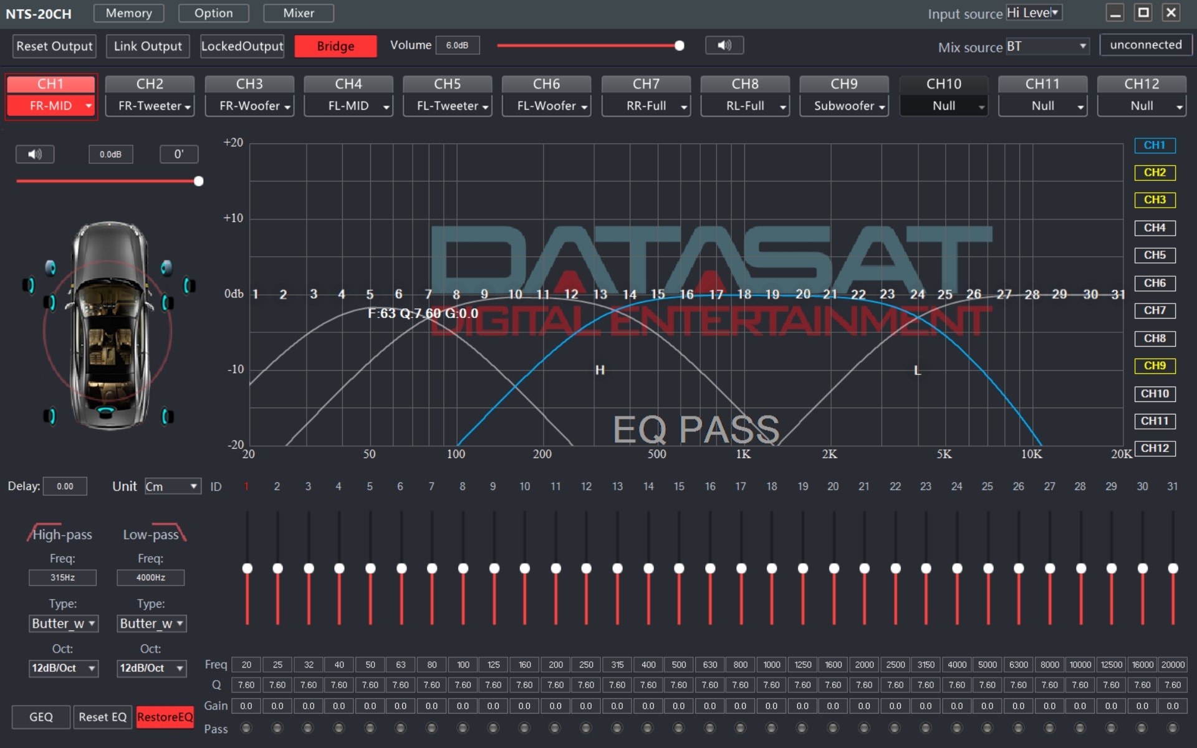Click the unconnected status button
Viewport: 1197px width, 748px height.
[1146, 45]
